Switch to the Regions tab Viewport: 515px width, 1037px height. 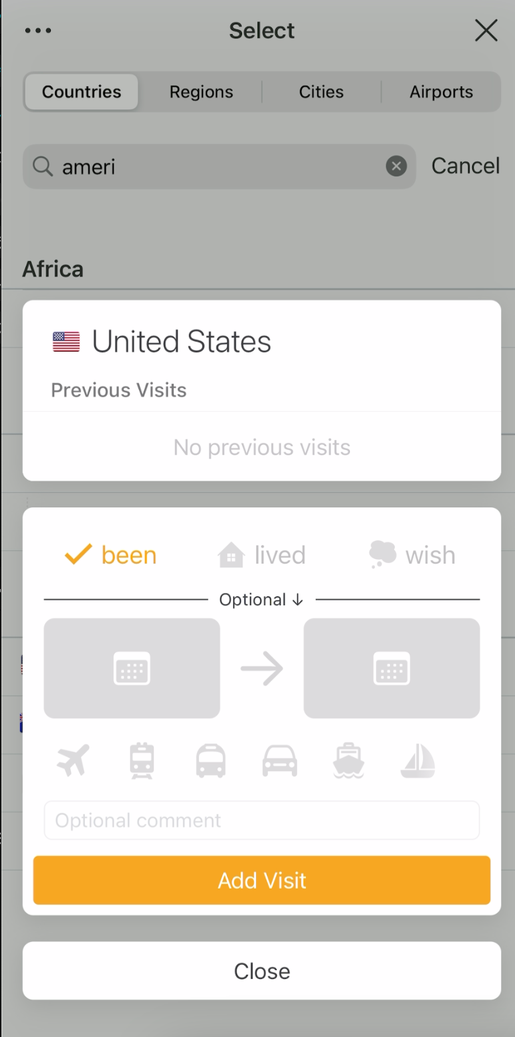(x=201, y=92)
